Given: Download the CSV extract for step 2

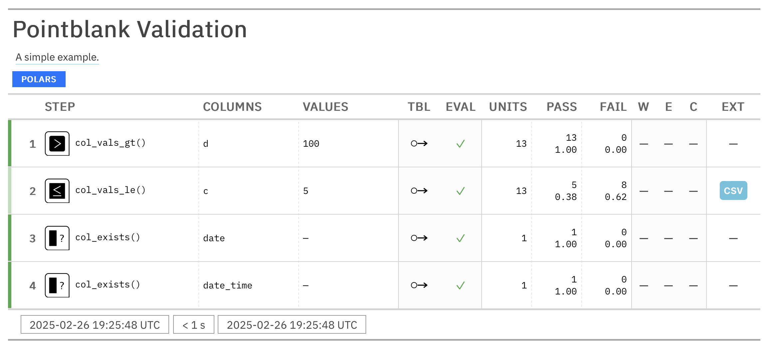Looking at the screenshot, I should (x=733, y=191).
